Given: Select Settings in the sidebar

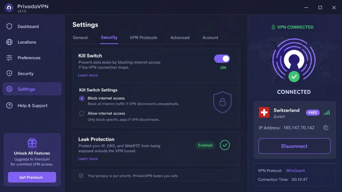Looking at the screenshot, I should pos(32,89).
